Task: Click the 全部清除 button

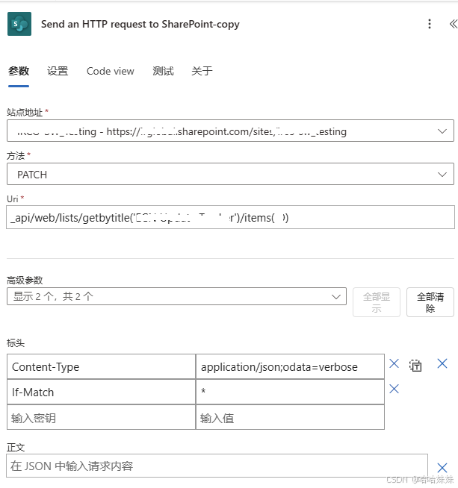Action: click(430, 302)
